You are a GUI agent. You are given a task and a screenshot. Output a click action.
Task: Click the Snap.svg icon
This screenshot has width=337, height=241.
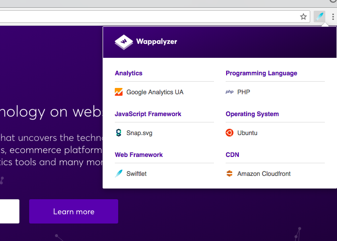click(119, 133)
